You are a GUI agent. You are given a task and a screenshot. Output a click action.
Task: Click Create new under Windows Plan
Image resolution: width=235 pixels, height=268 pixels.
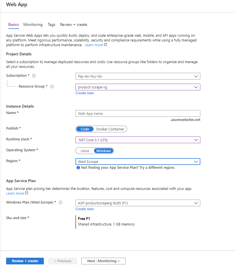click(x=85, y=209)
